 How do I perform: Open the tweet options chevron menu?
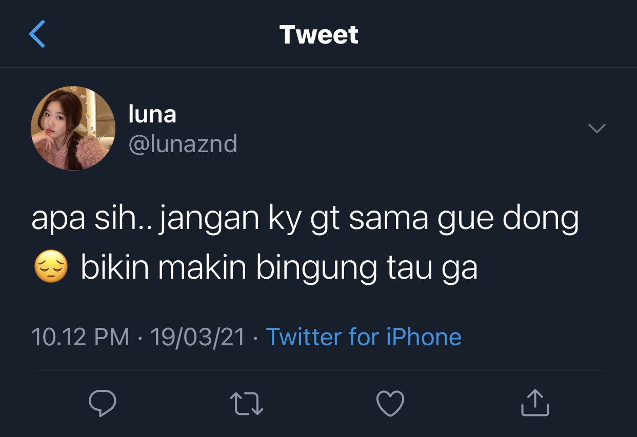coord(596,128)
